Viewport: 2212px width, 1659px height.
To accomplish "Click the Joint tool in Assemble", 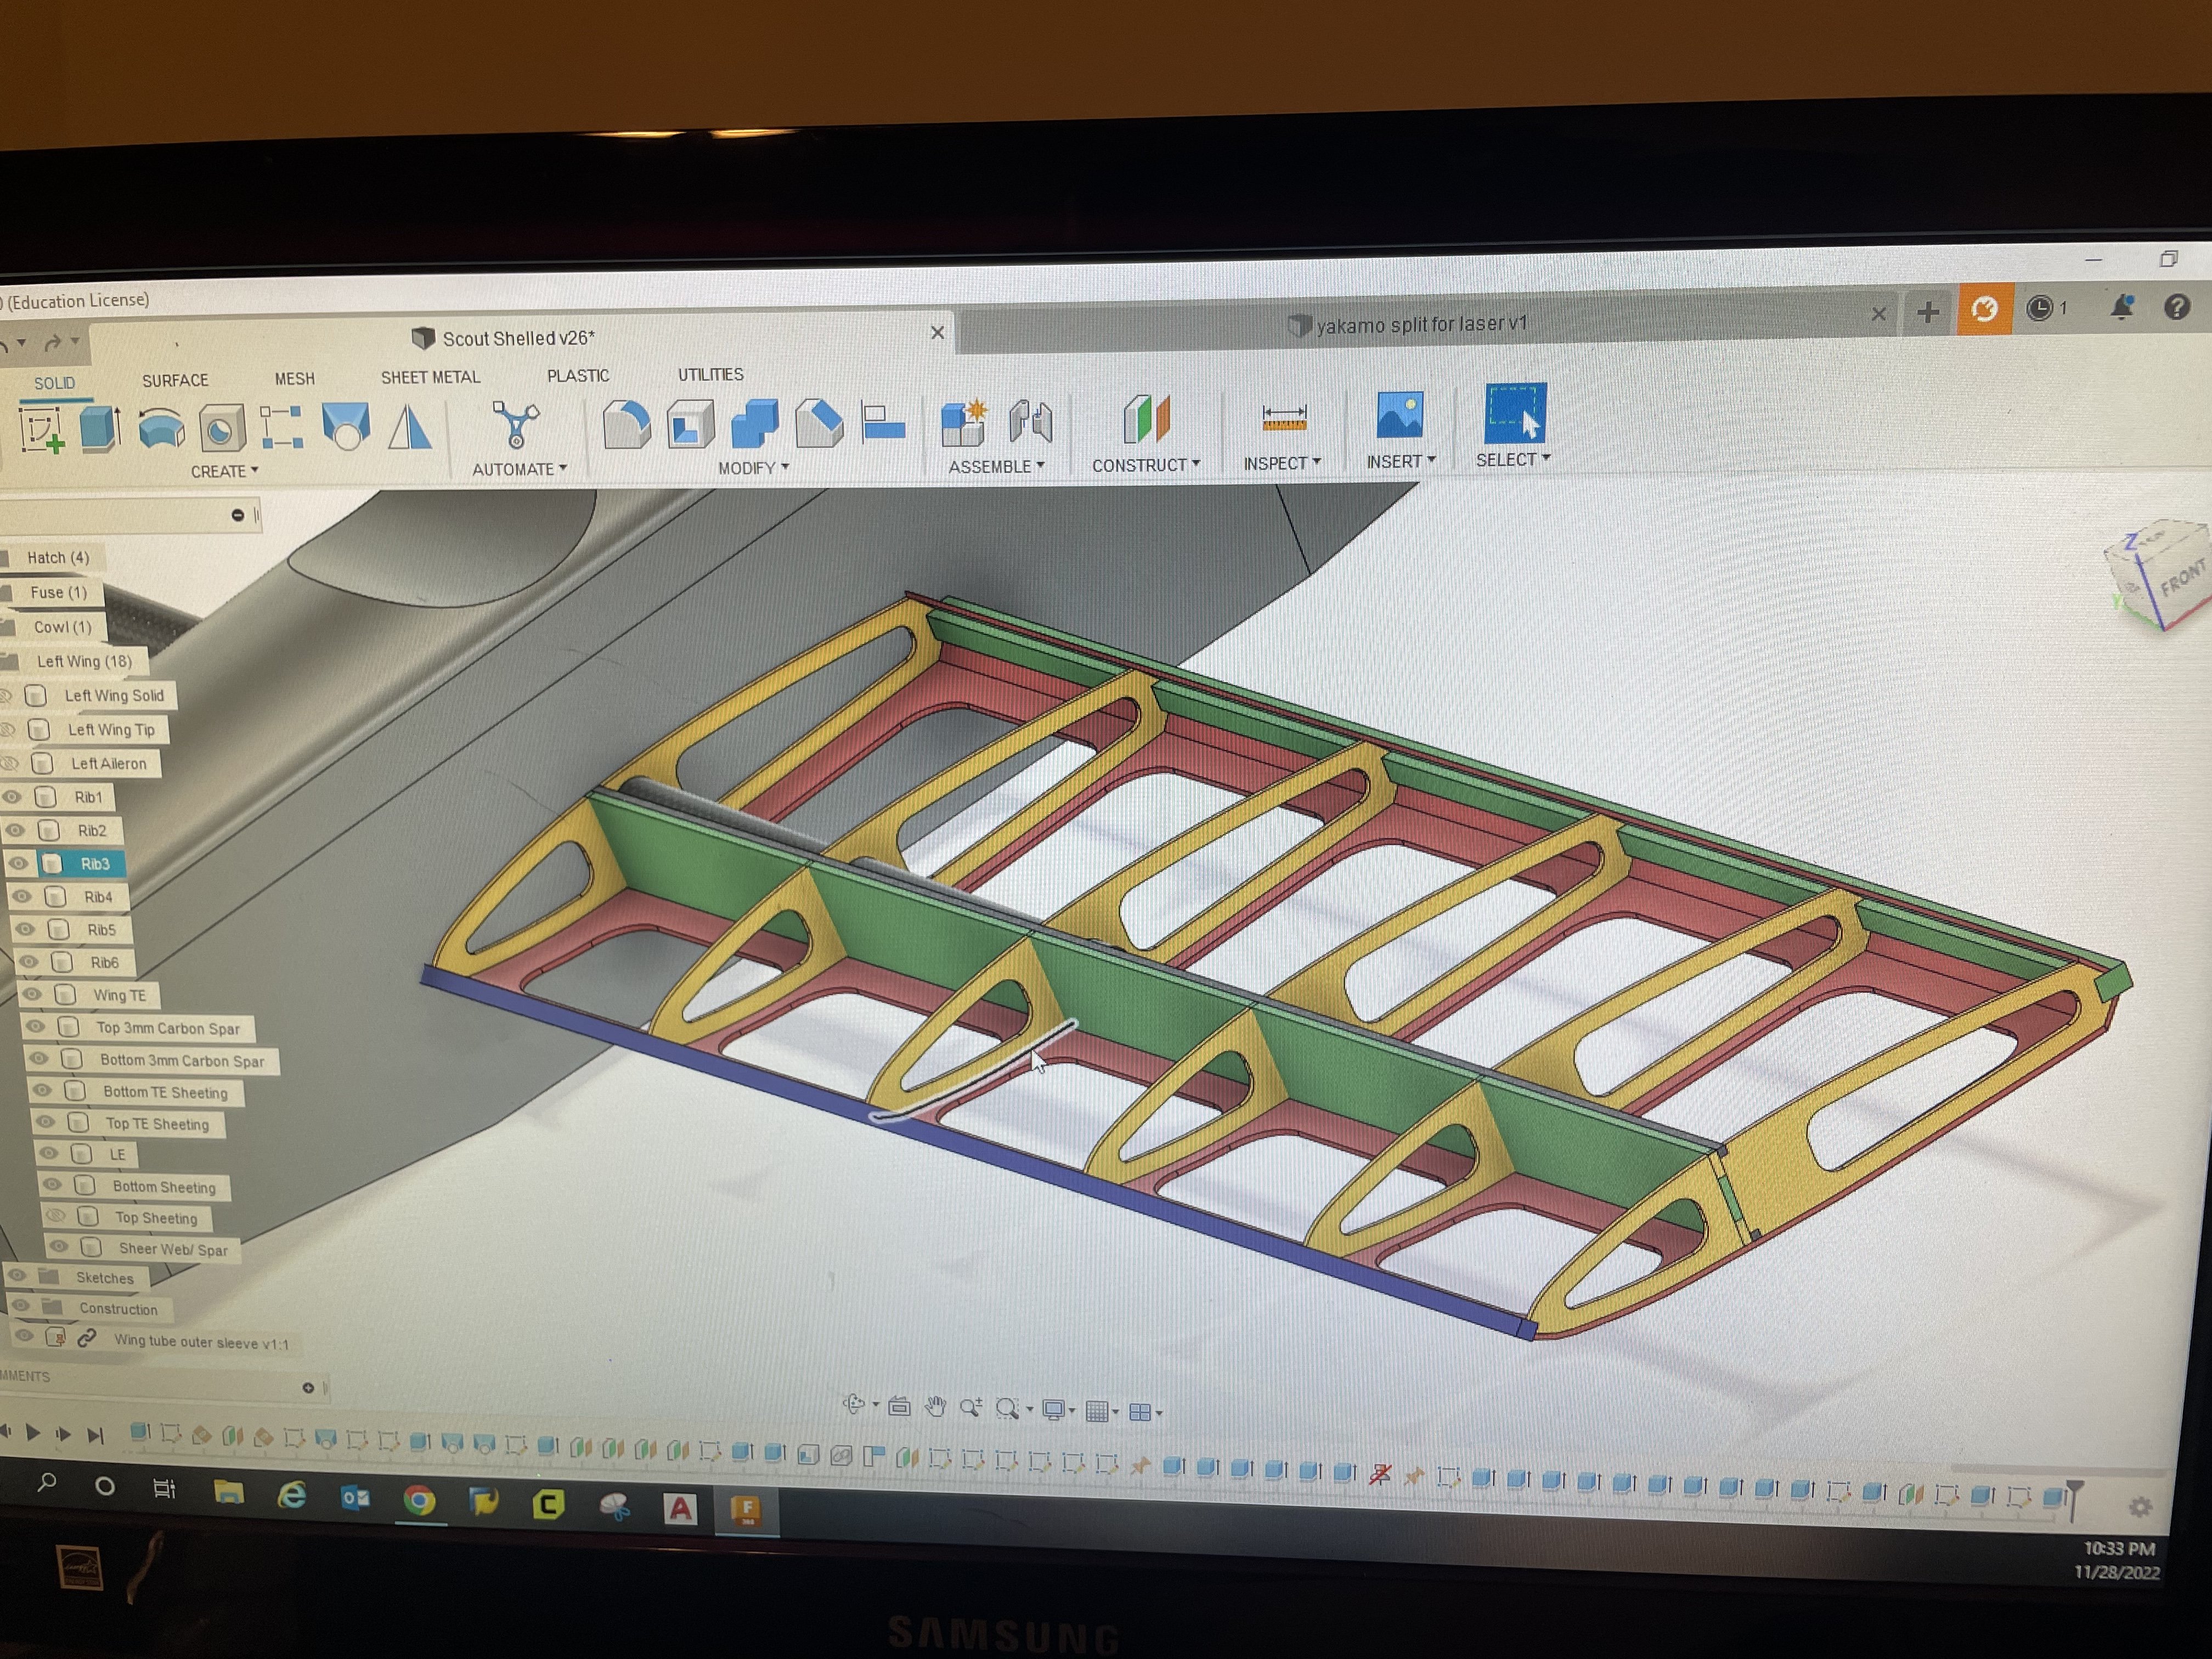I will pos(1031,420).
